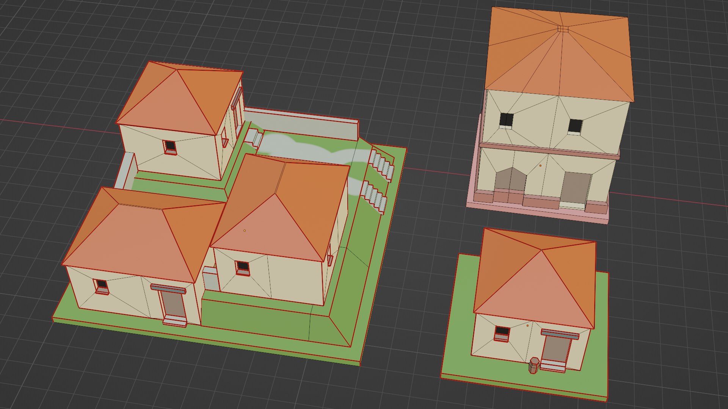Click the window left of the front-left house door
728x409 pixels.
pos(101,286)
